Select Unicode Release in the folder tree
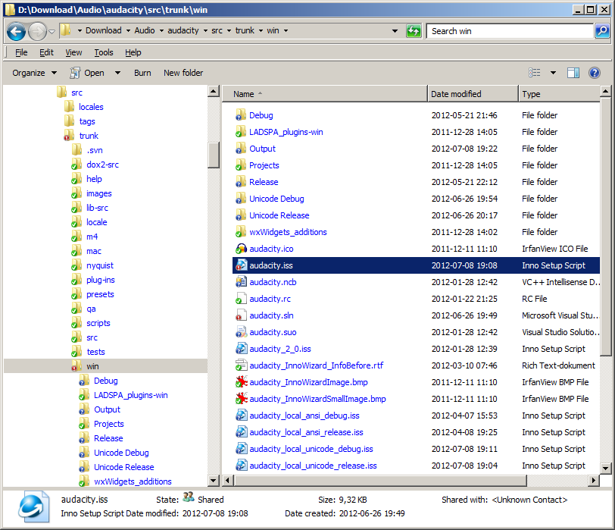 tap(124, 467)
